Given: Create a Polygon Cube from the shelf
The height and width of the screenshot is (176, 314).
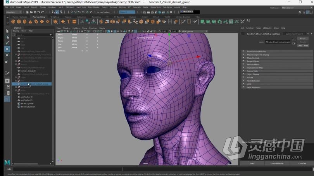Looking at the screenshot, I should point(19,22).
